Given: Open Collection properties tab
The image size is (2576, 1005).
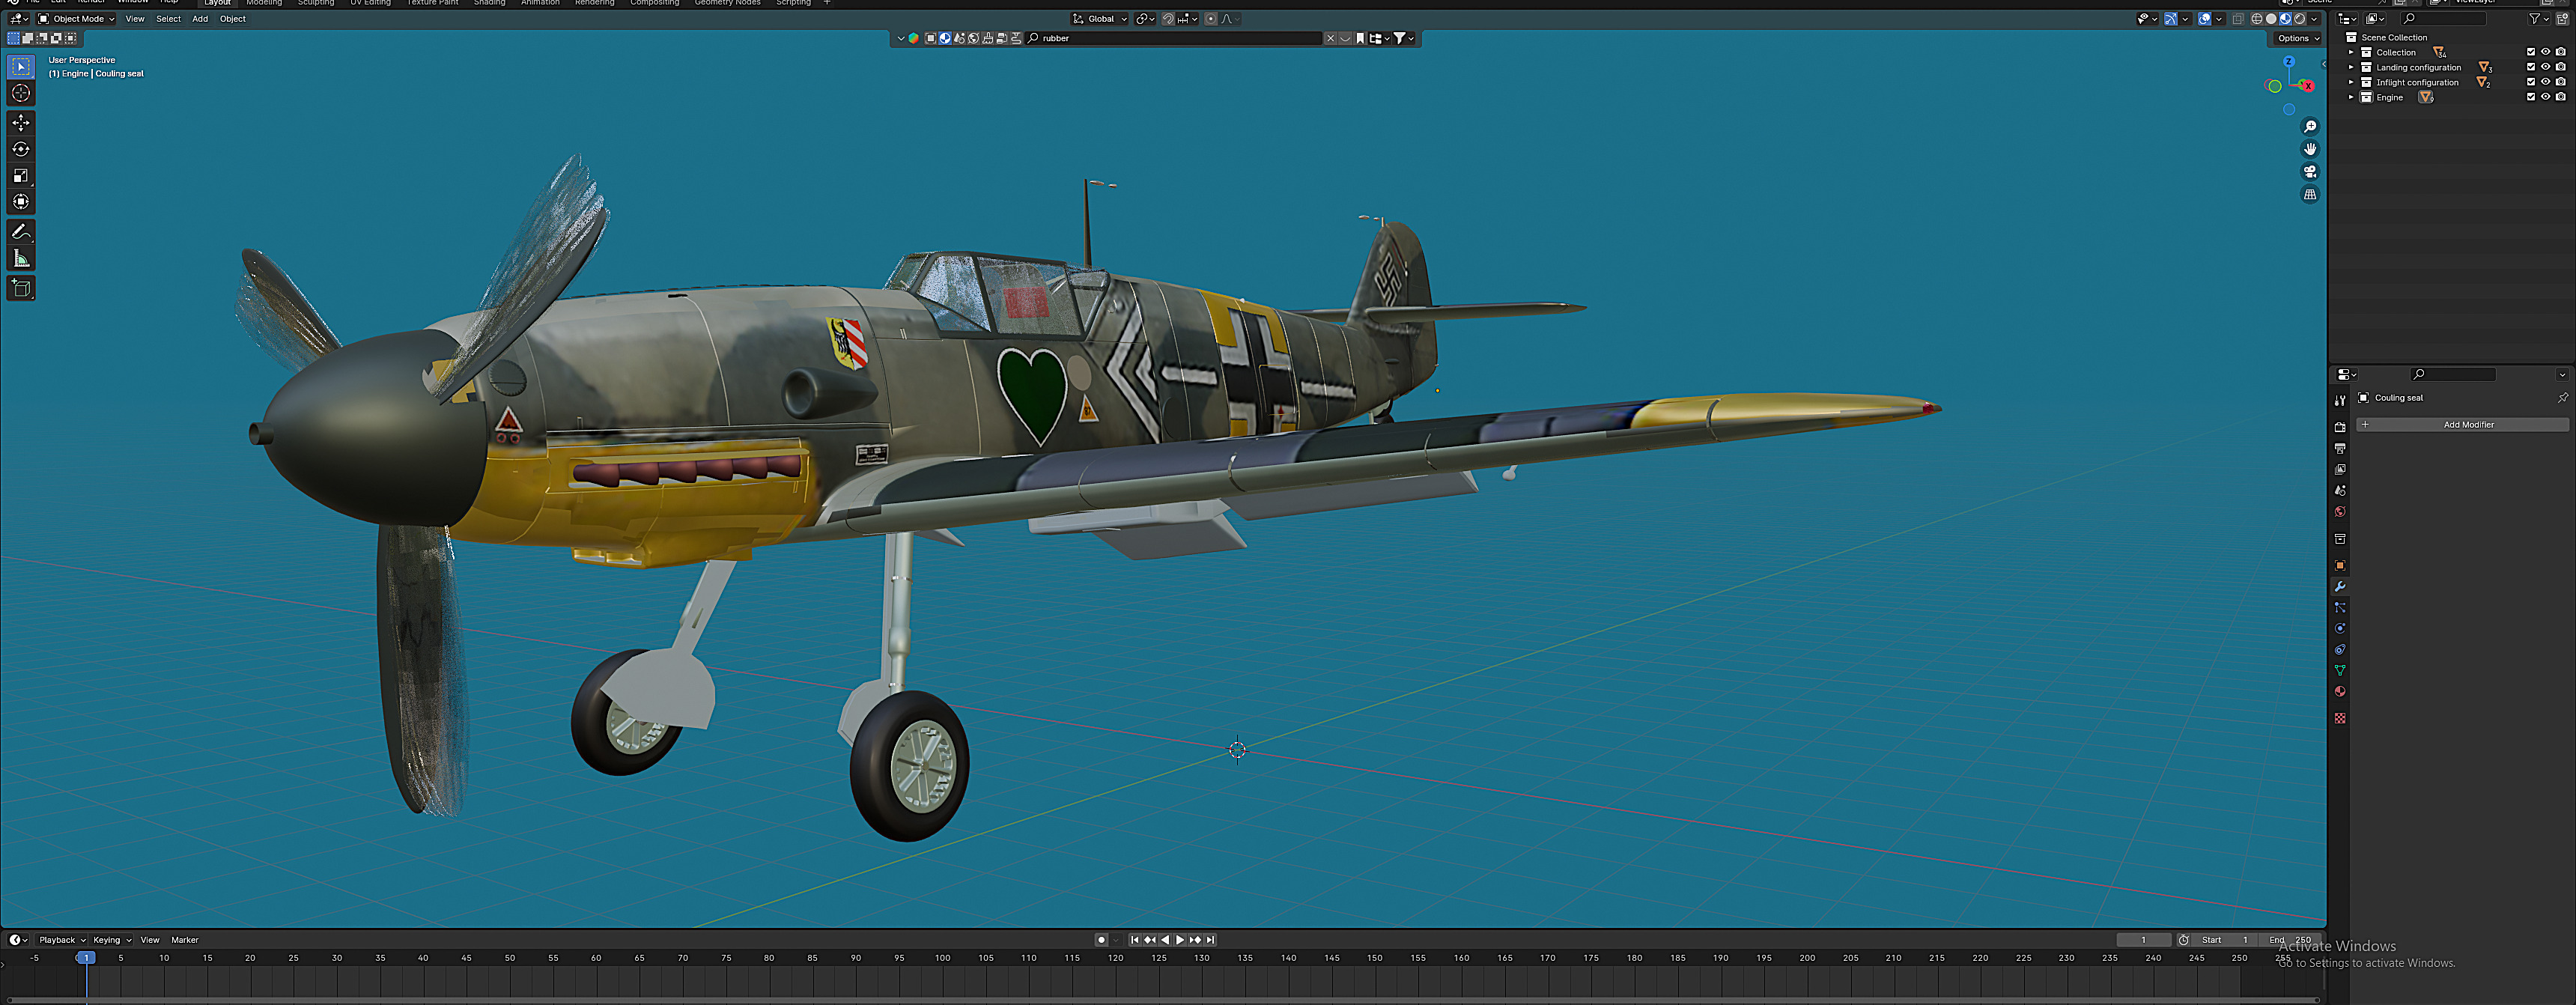Looking at the screenshot, I should 2340,539.
